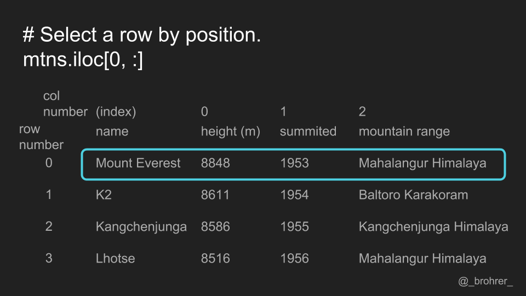Click the 8611 height value
This screenshot has height=296, width=526.
pos(215,195)
